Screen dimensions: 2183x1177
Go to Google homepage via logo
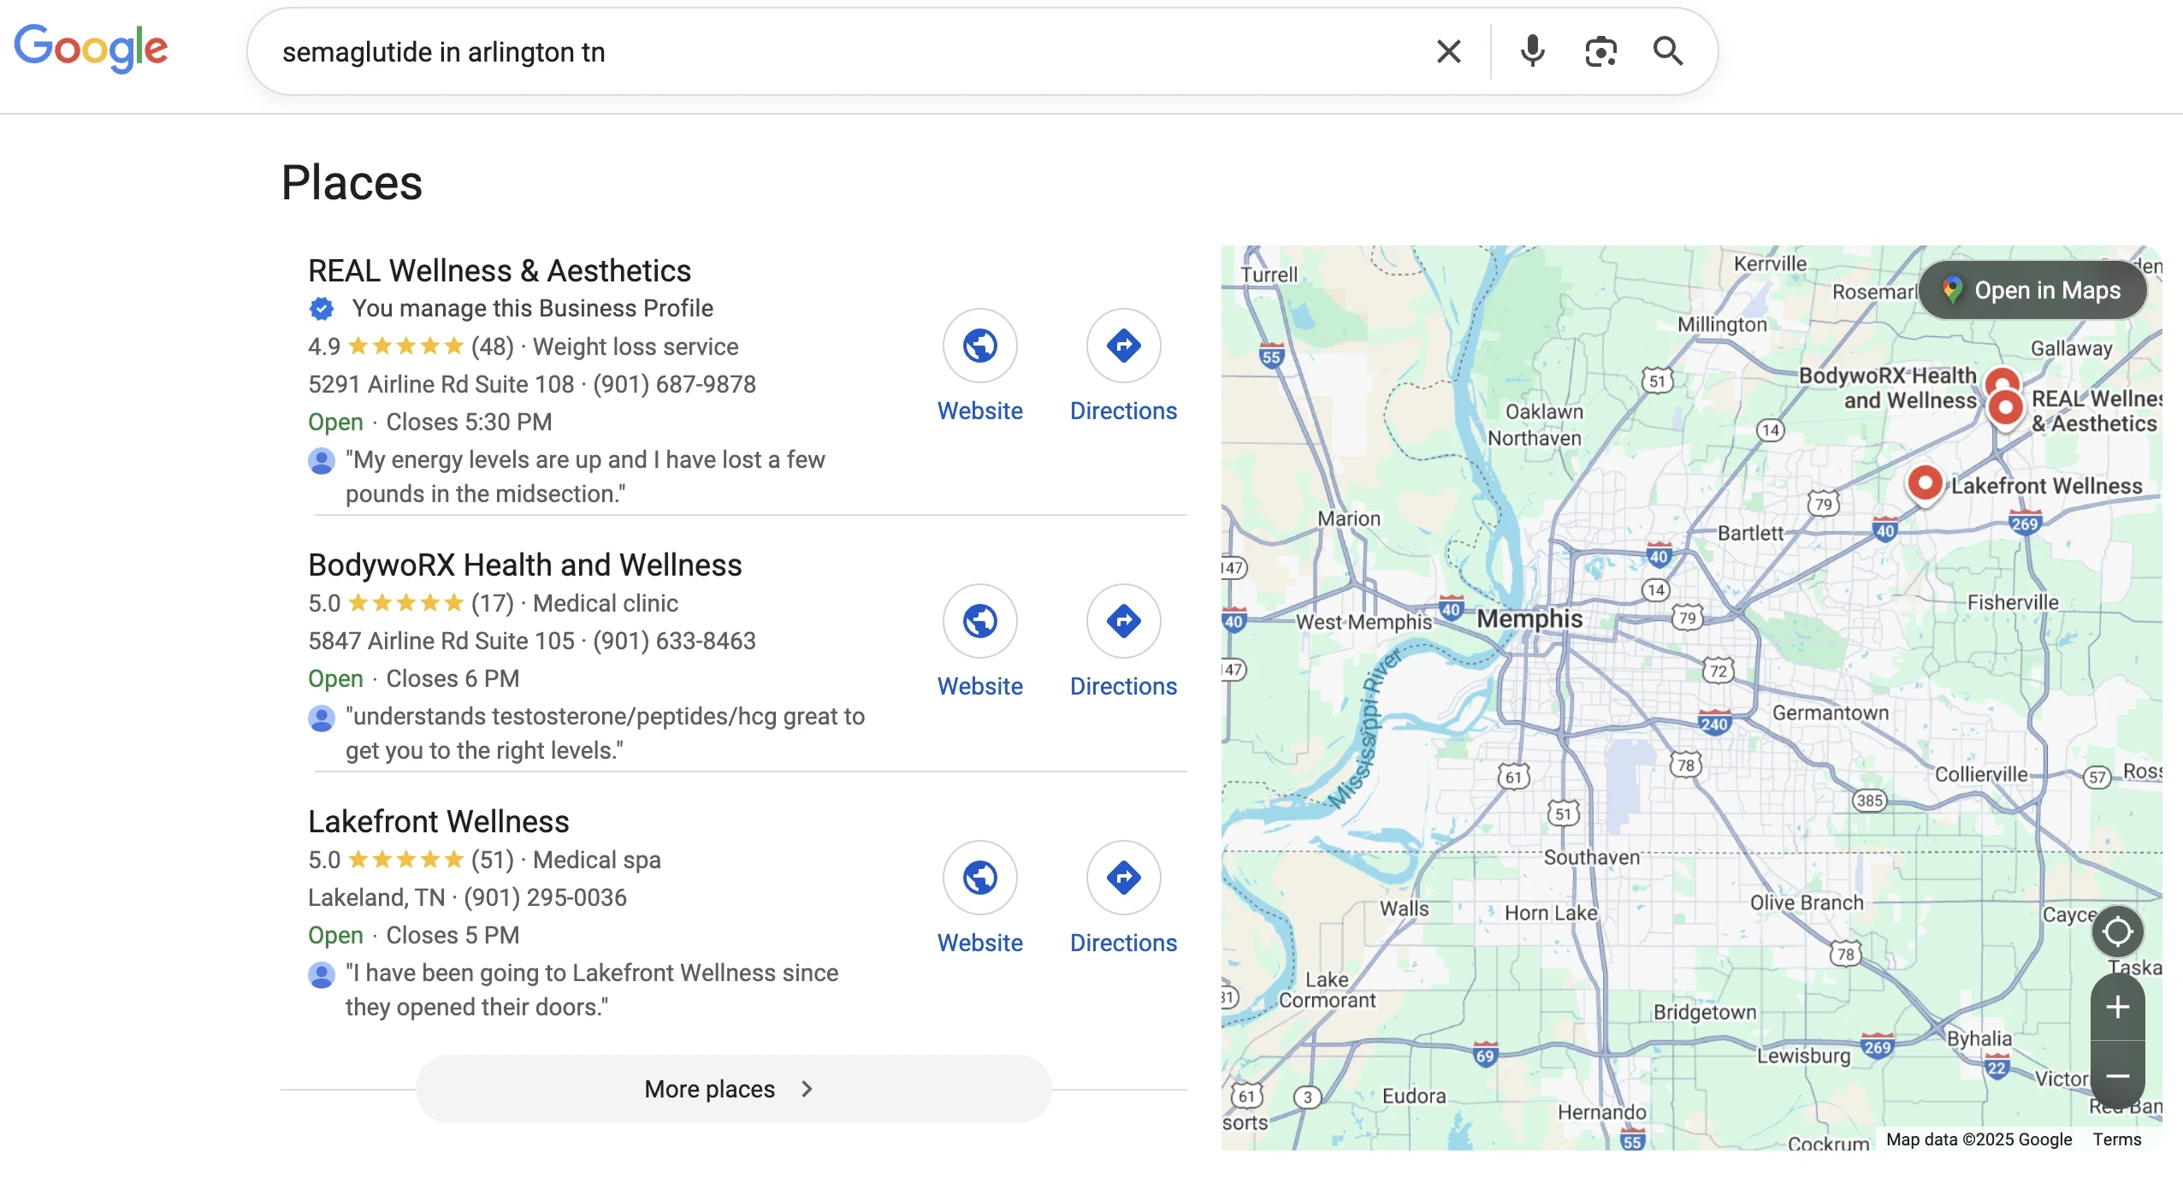pos(91,48)
